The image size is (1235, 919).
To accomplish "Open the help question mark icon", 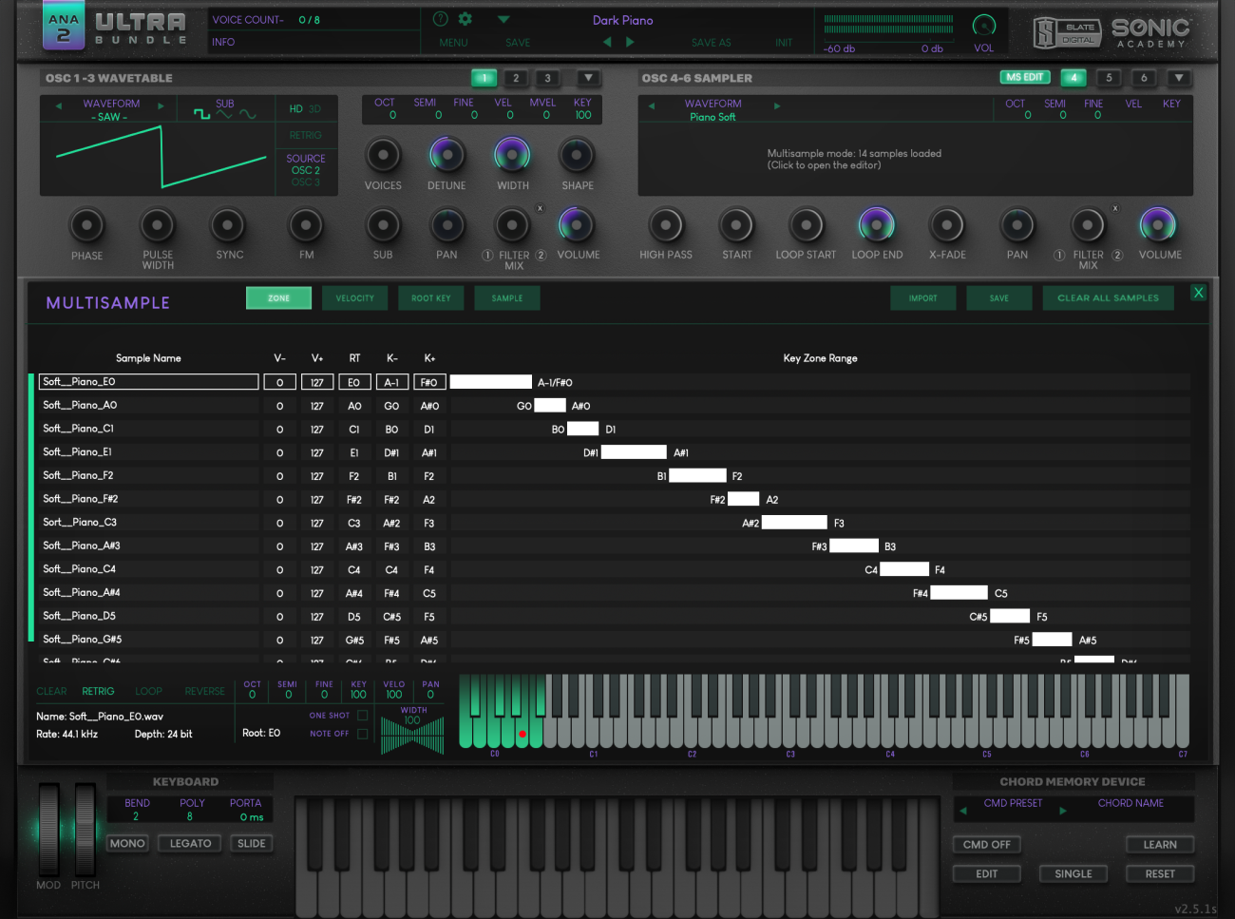I will coord(440,19).
